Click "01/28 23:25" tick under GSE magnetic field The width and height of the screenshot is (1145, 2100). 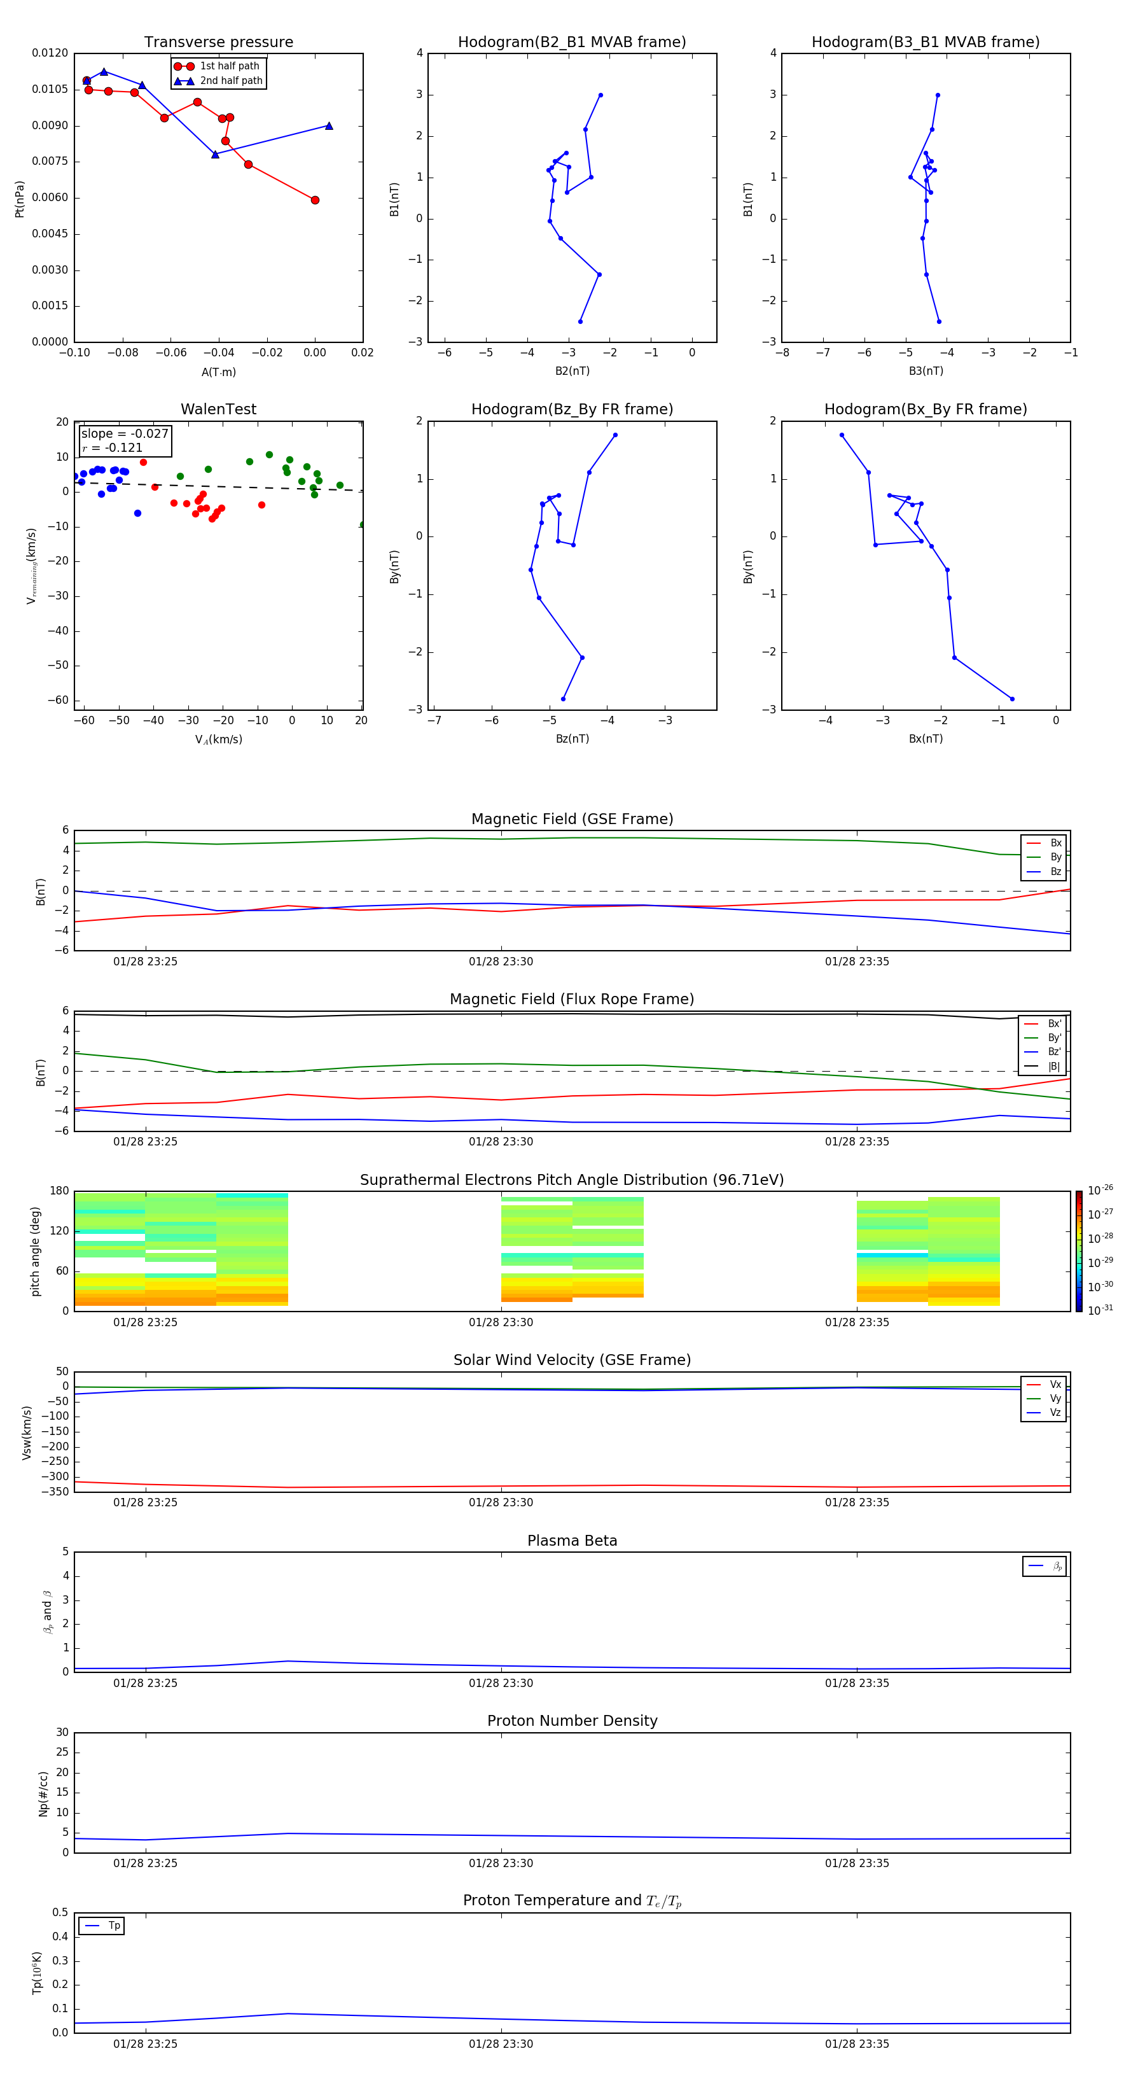145,962
